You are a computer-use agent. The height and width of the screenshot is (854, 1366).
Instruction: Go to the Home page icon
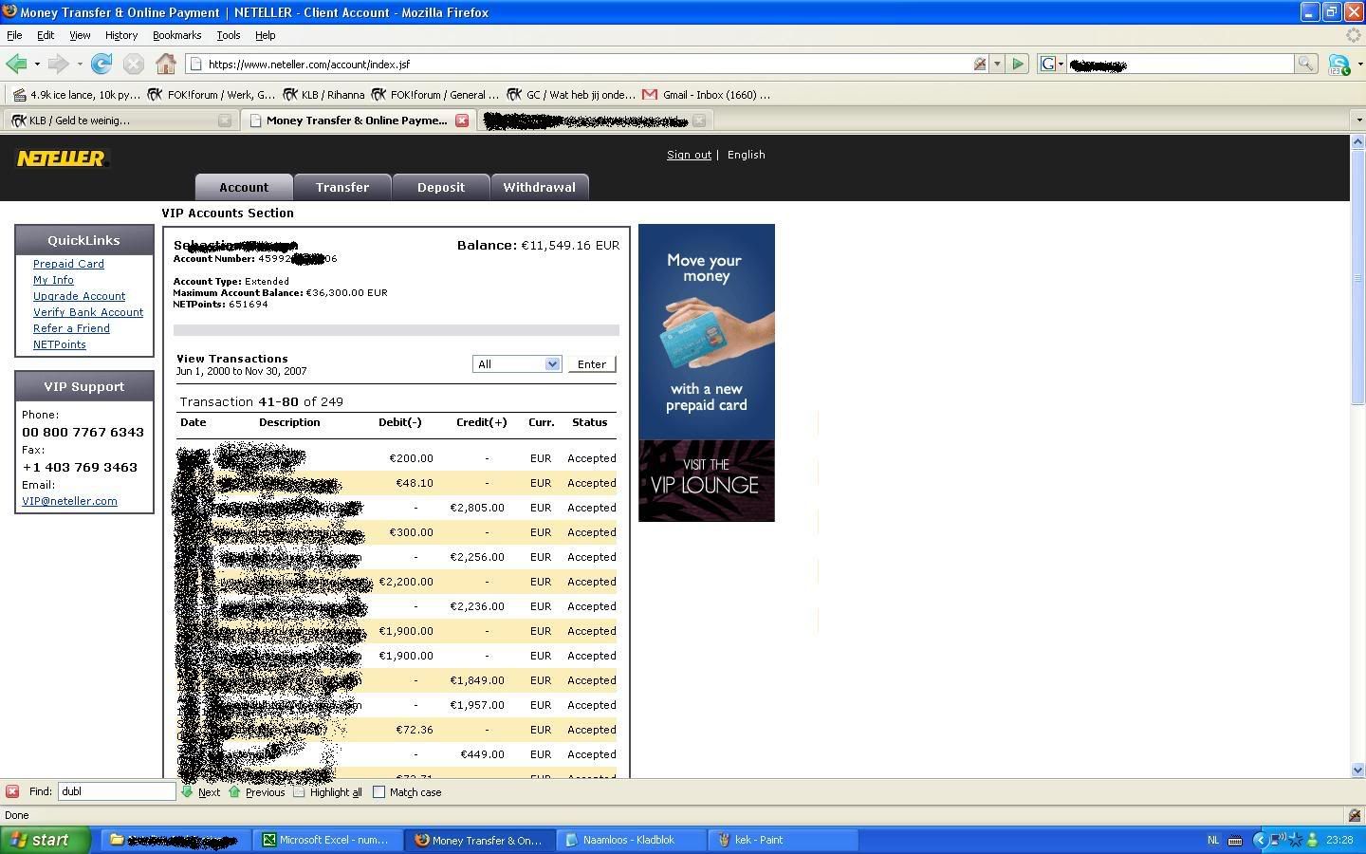tap(166, 64)
